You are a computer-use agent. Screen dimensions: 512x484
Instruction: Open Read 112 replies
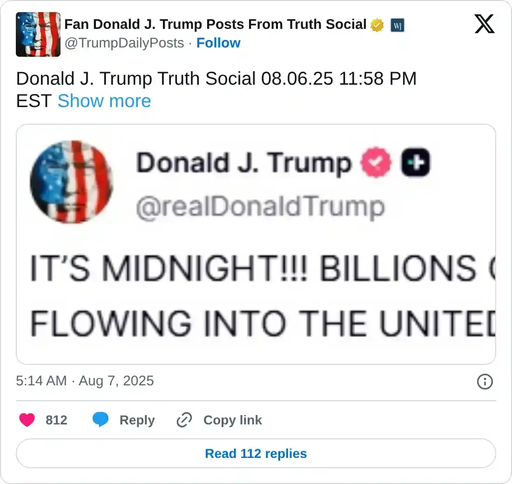(x=256, y=453)
